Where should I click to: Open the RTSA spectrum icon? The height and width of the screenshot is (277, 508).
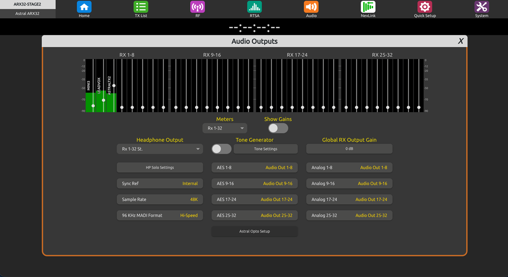(254, 7)
